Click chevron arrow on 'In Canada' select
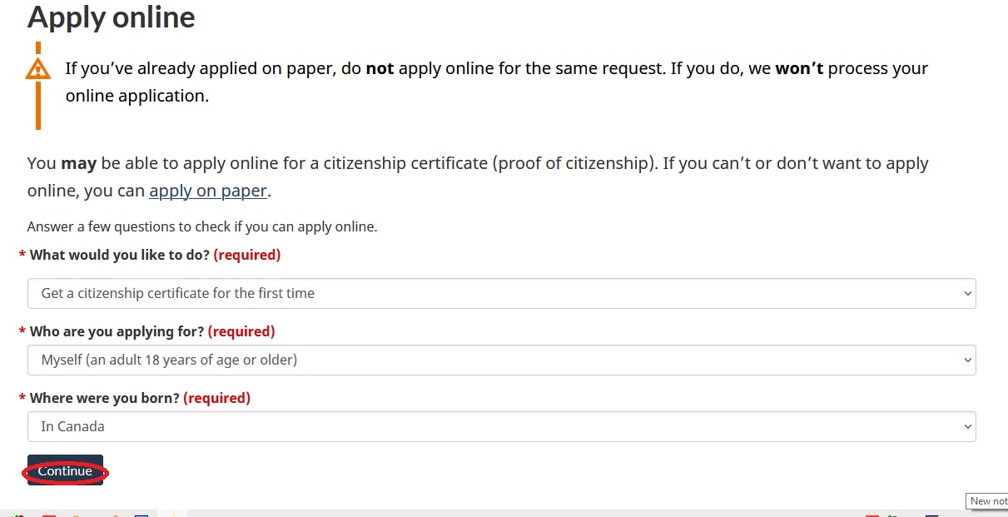Image resolution: width=1008 pixels, height=517 pixels. (x=966, y=426)
